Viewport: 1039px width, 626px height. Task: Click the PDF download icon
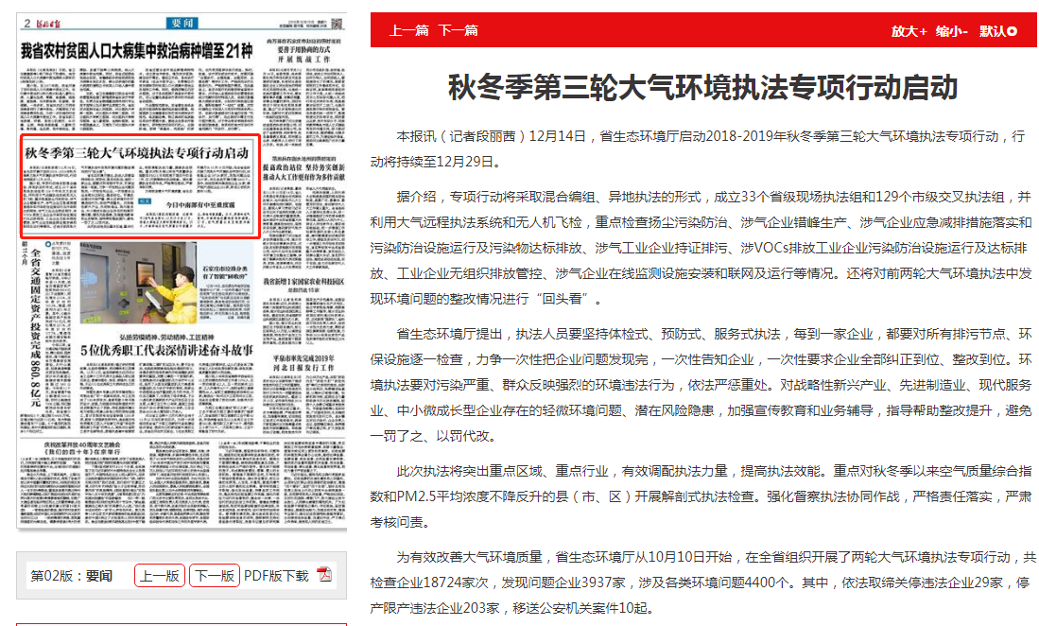point(323,575)
